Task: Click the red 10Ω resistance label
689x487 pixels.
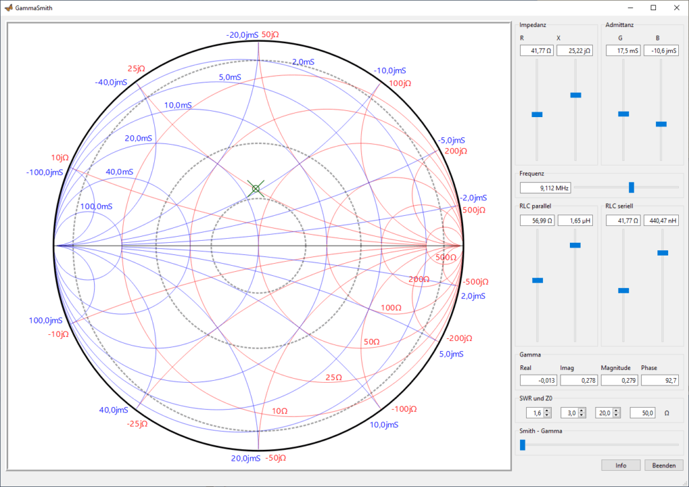Action: 280,411
